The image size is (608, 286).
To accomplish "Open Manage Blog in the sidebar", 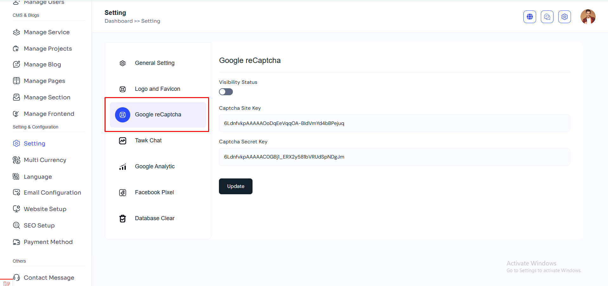I will [42, 65].
